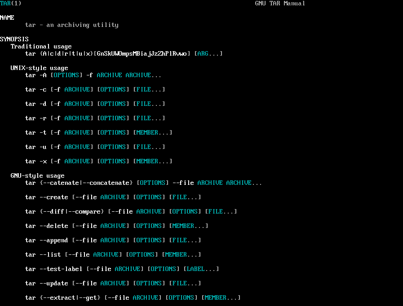
Task: Click ARCHIVE in the tar -c line
Action: pos(77,90)
